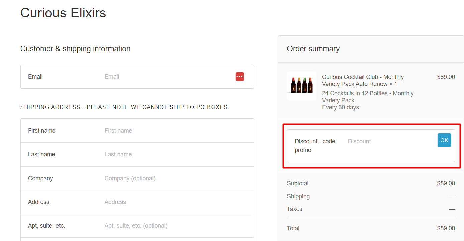Screen dimensions: 464x241
Task: Click the Subtotal label
Action: [298, 183]
